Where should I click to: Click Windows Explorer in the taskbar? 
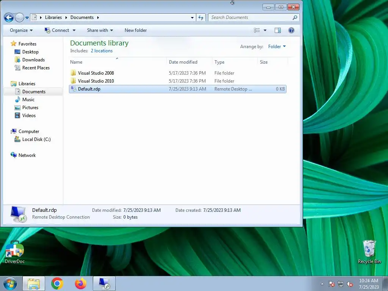point(34,283)
